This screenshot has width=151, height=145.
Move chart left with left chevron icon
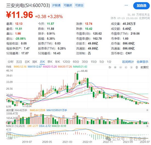(x=126, y=67)
